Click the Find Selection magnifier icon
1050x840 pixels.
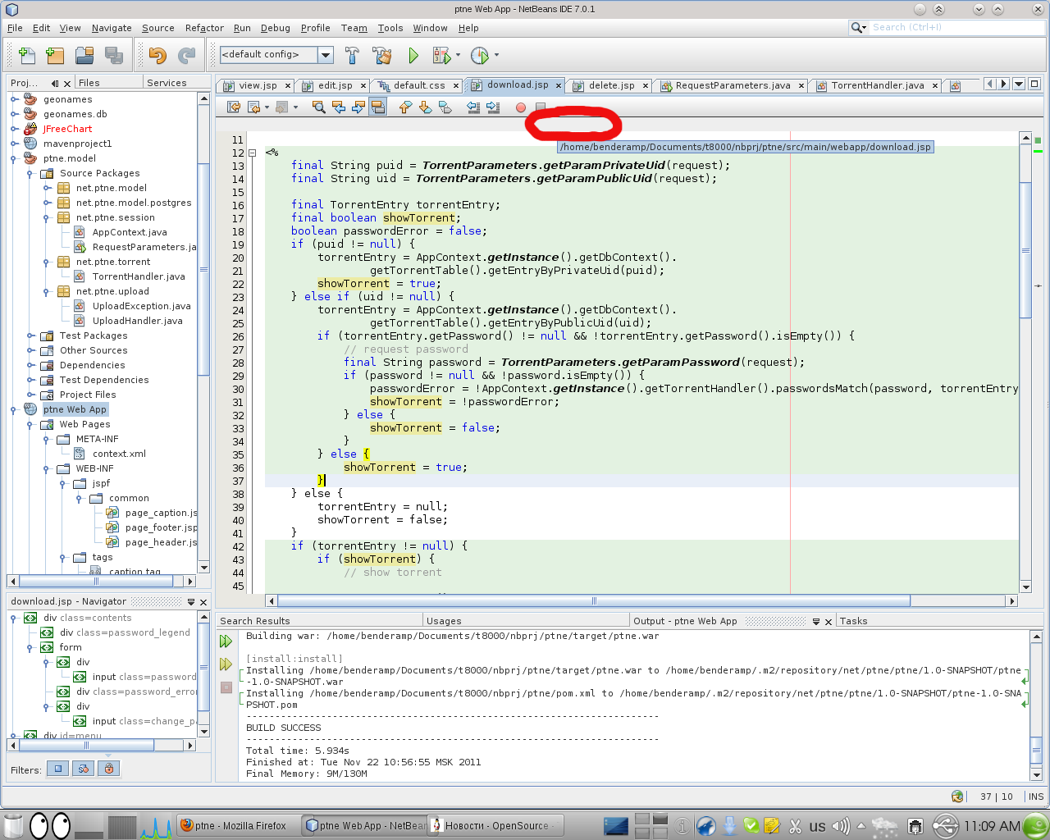click(x=319, y=107)
